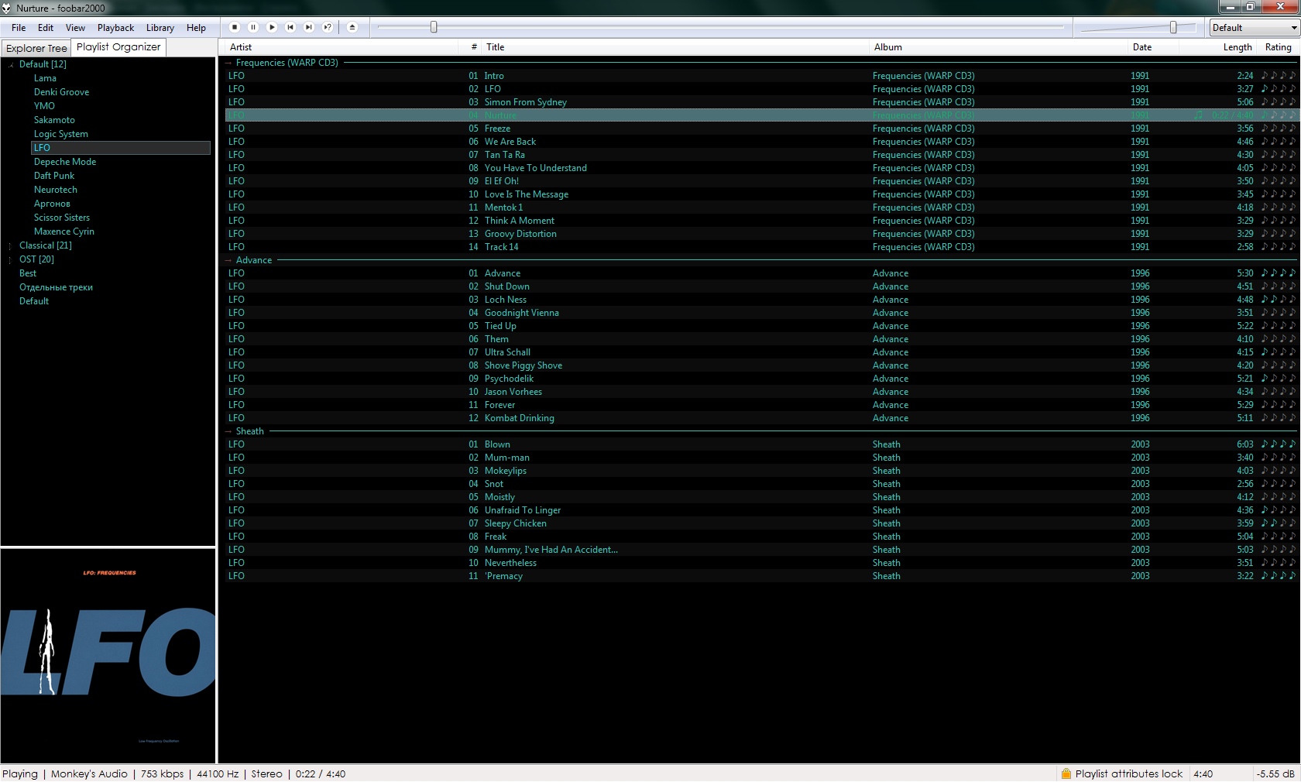Collapse the Default [12] tree node

point(11,64)
